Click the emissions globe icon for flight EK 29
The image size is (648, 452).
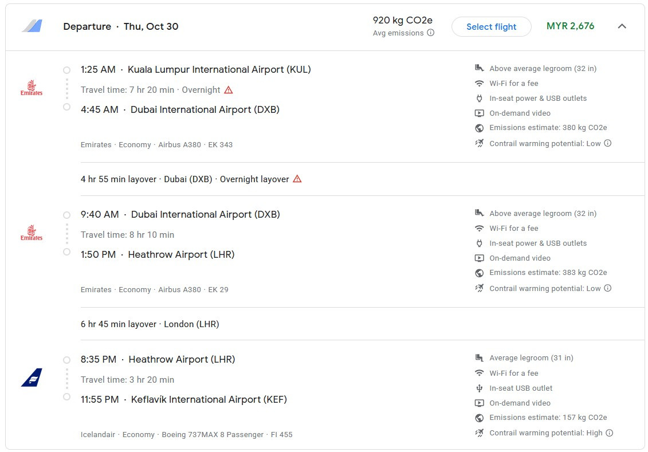480,273
